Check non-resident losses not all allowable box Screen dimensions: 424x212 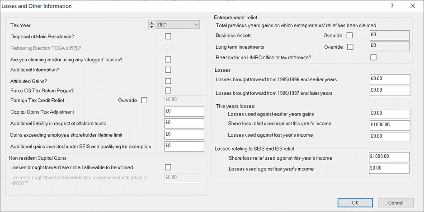point(168,167)
